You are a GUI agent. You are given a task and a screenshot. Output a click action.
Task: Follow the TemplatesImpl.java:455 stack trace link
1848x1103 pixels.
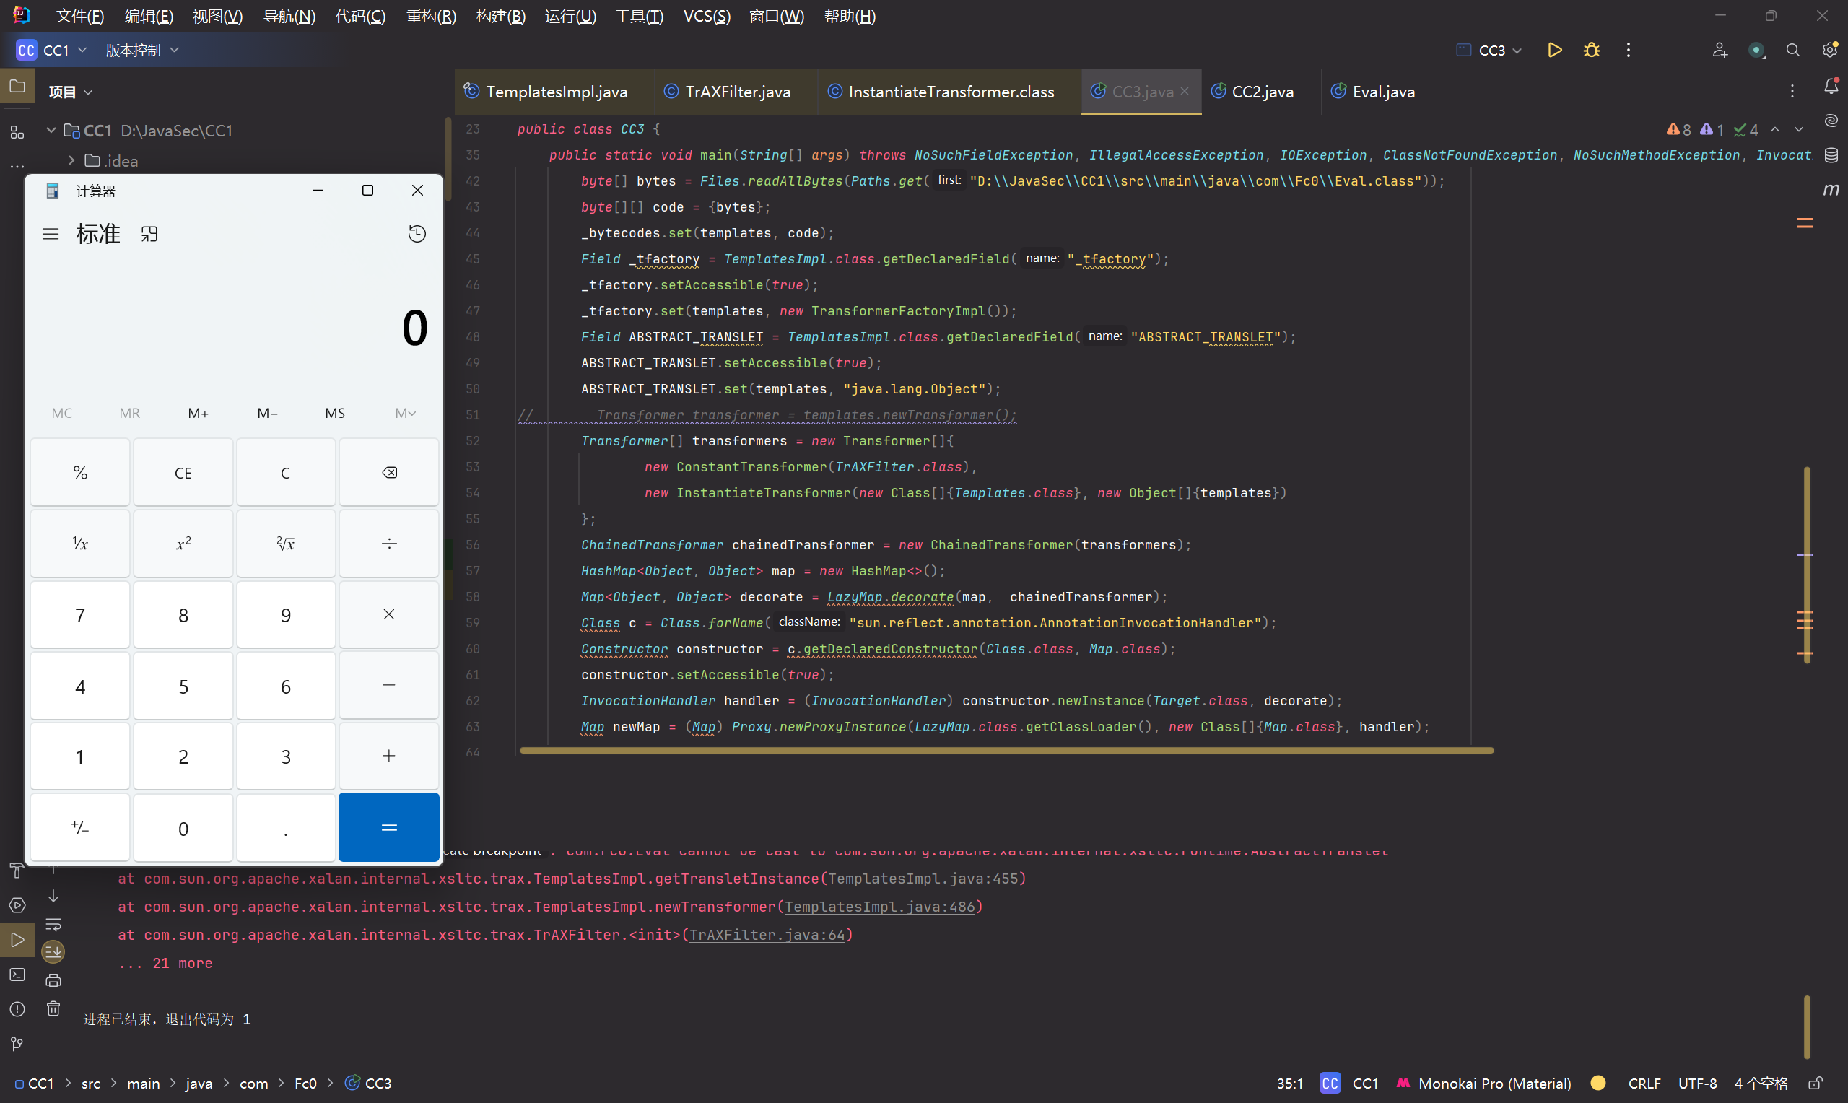click(923, 879)
